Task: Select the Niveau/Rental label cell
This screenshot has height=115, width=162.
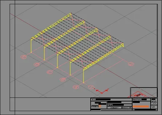Action: point(141,100)
